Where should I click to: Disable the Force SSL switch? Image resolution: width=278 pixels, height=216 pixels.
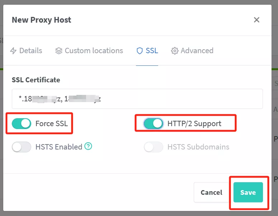click(22, 124)
